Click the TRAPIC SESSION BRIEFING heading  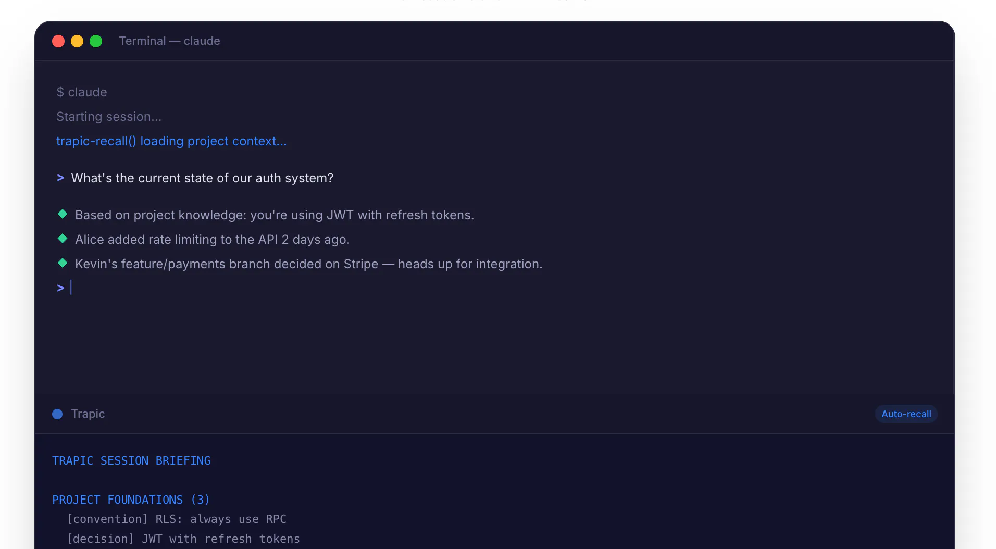click(x=131, y=461)
